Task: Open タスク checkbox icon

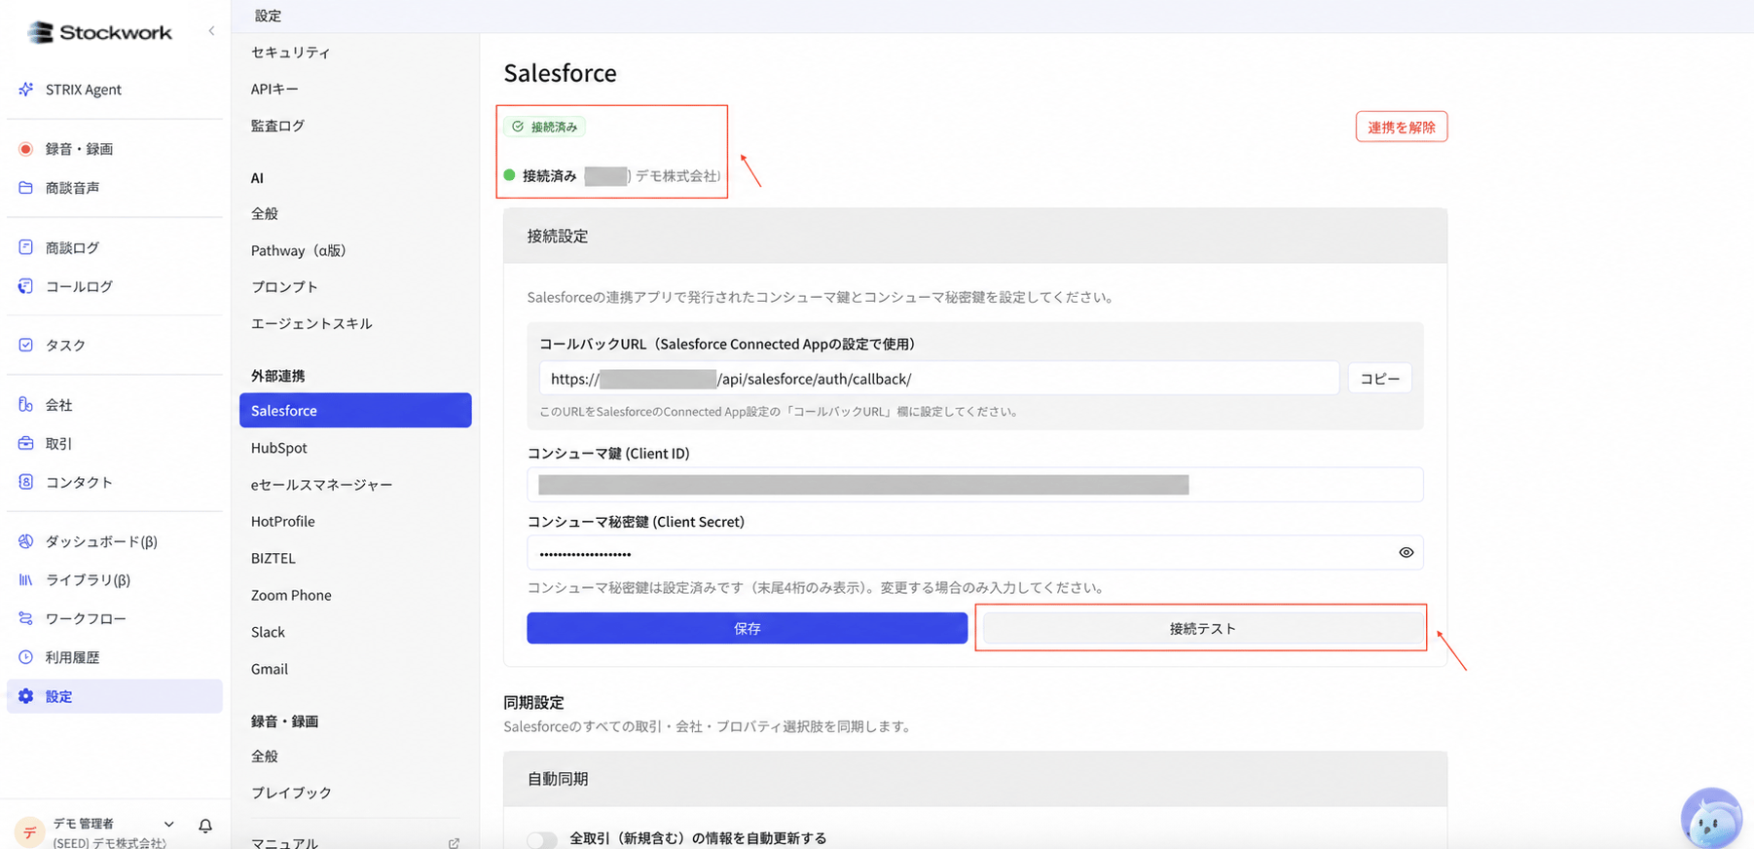Action: (26, 345)
